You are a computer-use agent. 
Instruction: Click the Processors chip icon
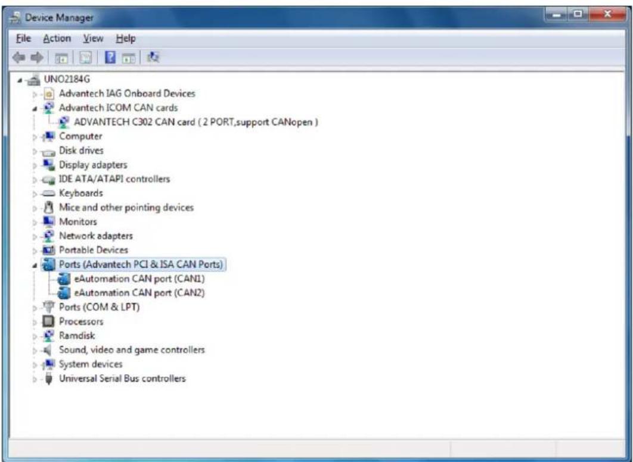pyautogui.click(x=48, y=321)
